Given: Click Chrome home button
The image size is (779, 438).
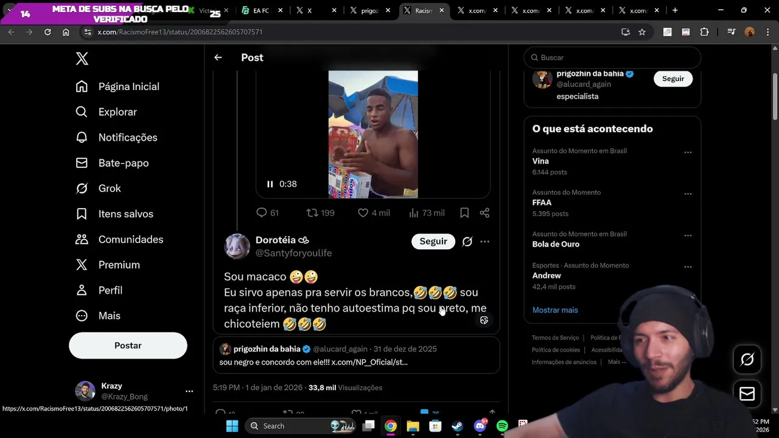Looking at the screenshot, I should pyautogui.click(x=66, y=32).
